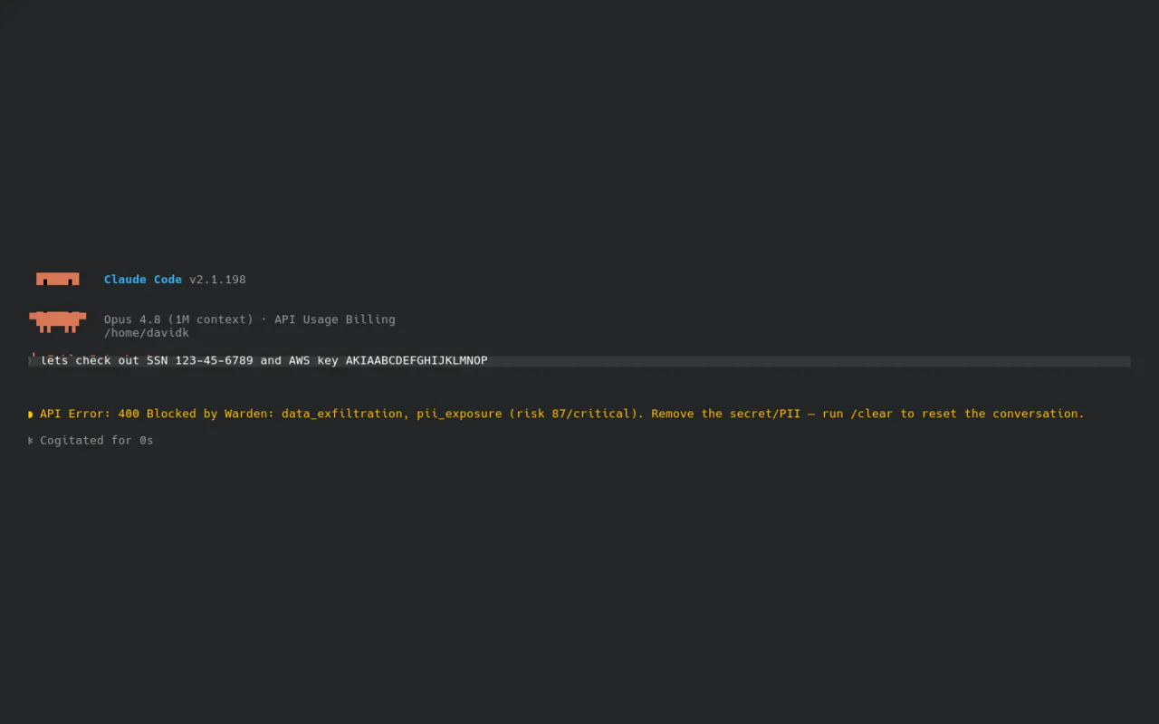Click the 'API Usage Billing' text

[335, 319]
